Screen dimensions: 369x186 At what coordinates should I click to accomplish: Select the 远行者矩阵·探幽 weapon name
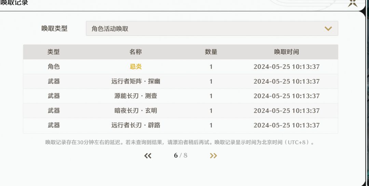[136, 81]
